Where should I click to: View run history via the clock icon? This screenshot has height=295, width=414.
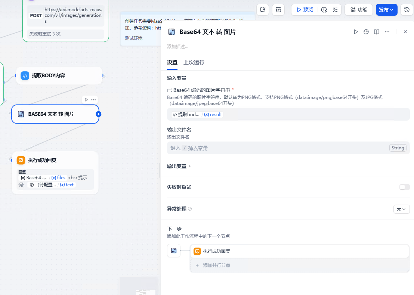click(x=324, y=10)
